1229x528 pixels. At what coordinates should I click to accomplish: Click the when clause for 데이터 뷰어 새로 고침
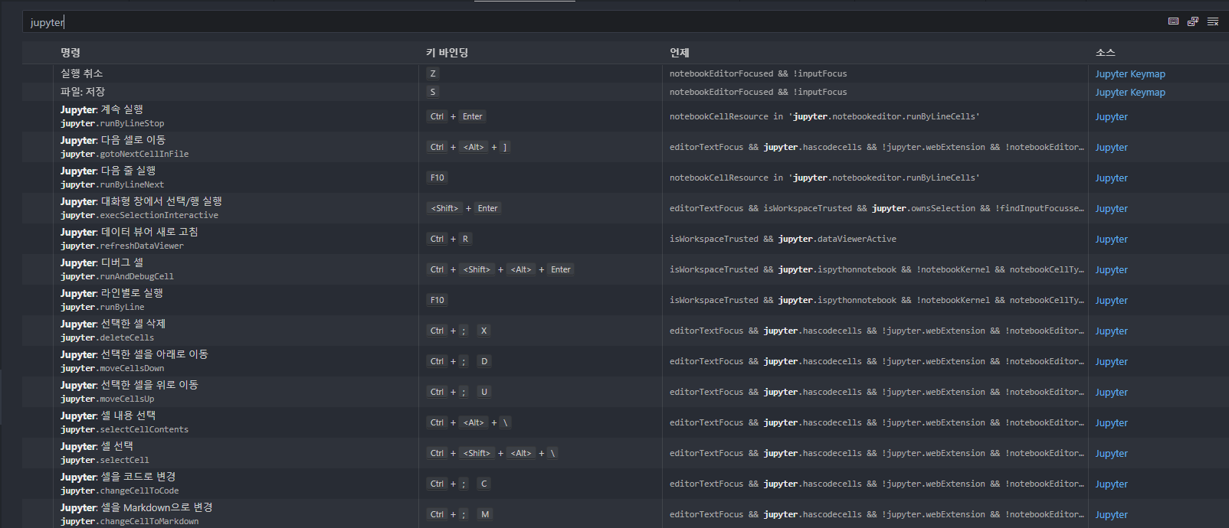click(x=783, y=239)
